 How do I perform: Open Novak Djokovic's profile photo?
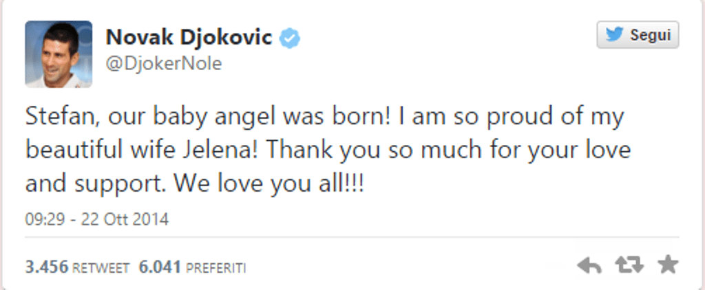click(59, 54)
